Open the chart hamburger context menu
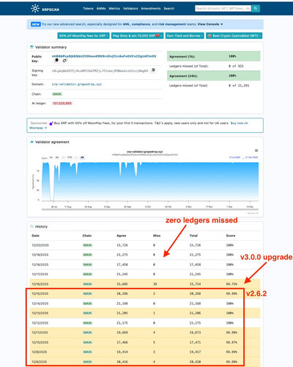 pos(256,150)
